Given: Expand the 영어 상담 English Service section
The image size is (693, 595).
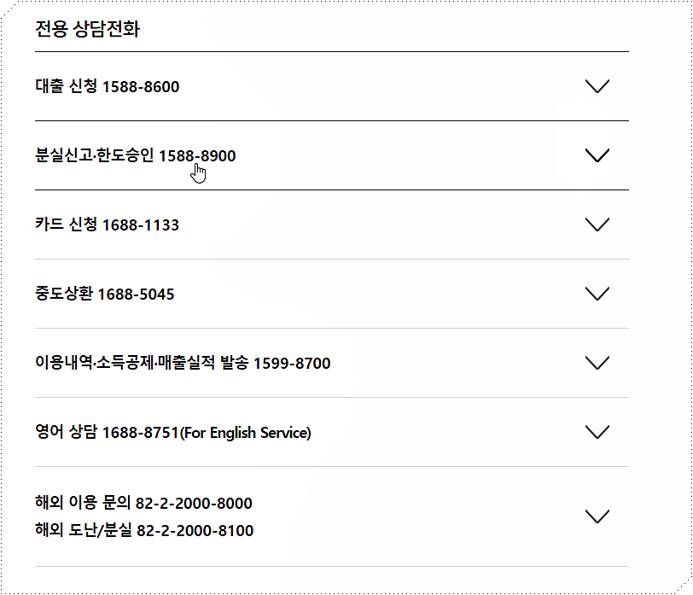Looking at the screenshot, I should (x=597, y=432).
